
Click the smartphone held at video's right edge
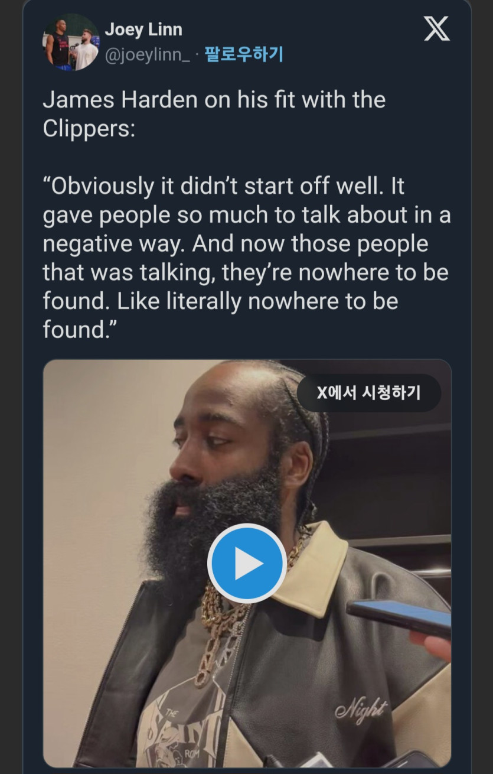(x=399, y=617)
